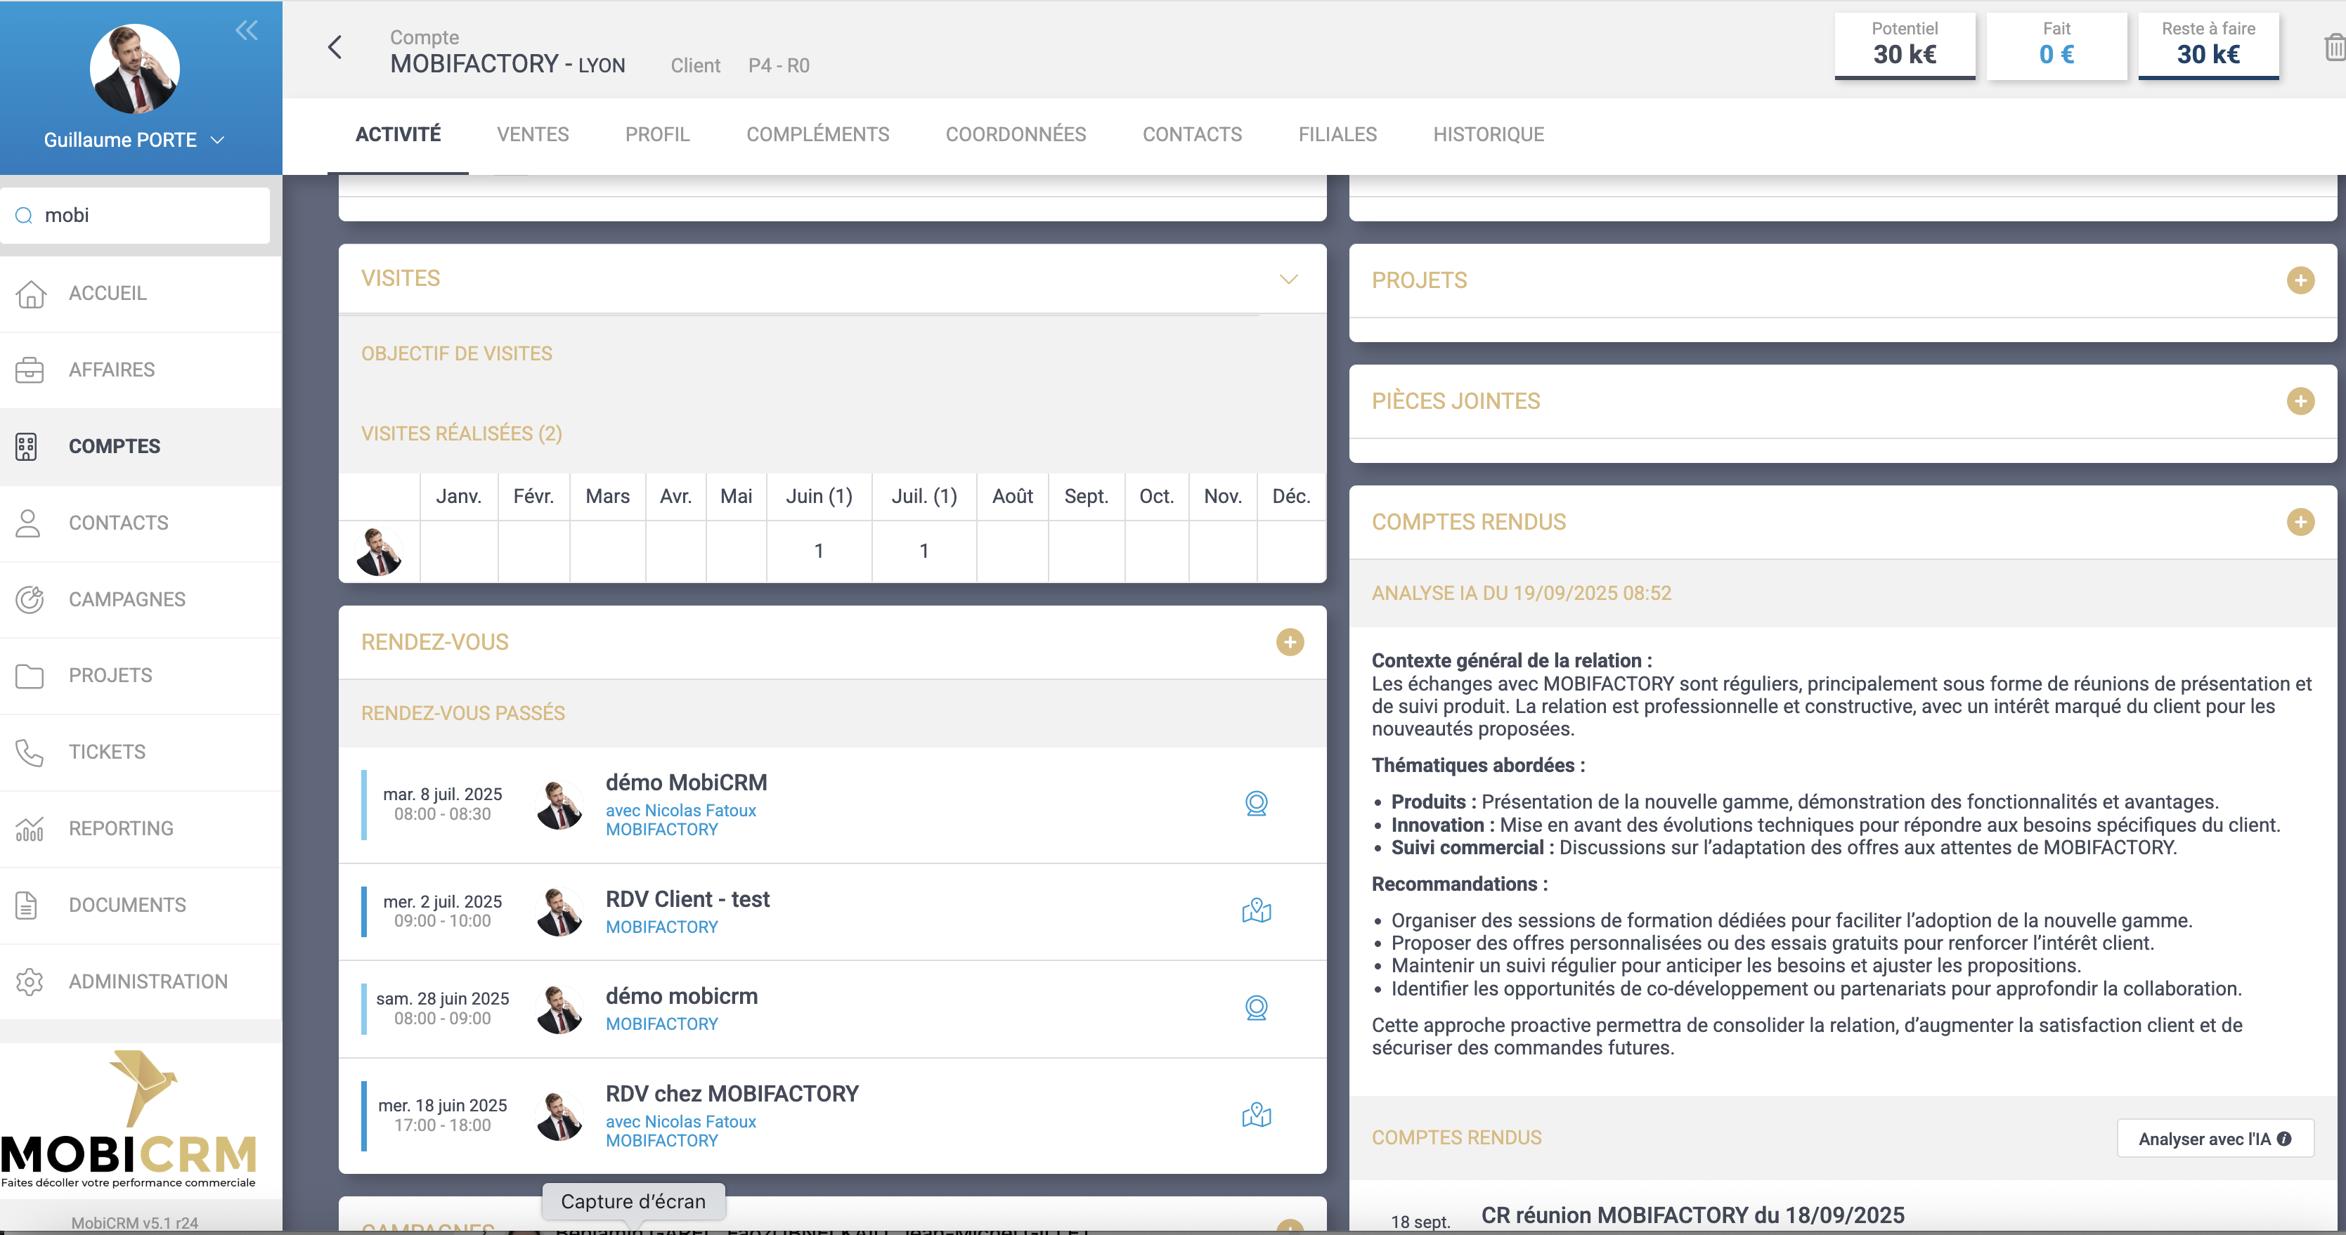Add a new rendez-vous with plus icon
2346x1235 pixels.
[x=1289, y=643]
